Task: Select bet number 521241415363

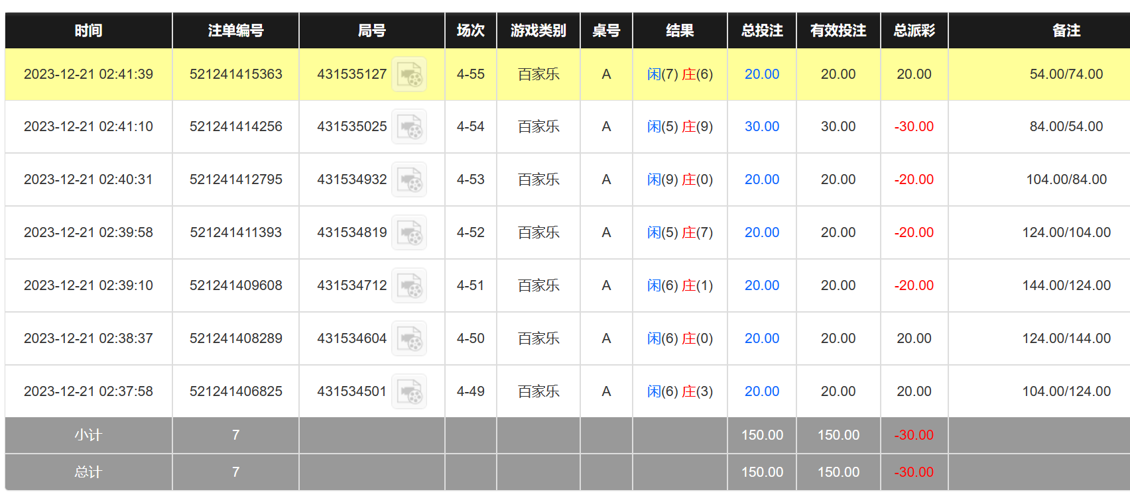Action: point(235,74)
